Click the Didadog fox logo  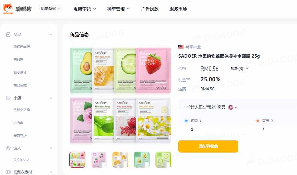click(8, 8)
